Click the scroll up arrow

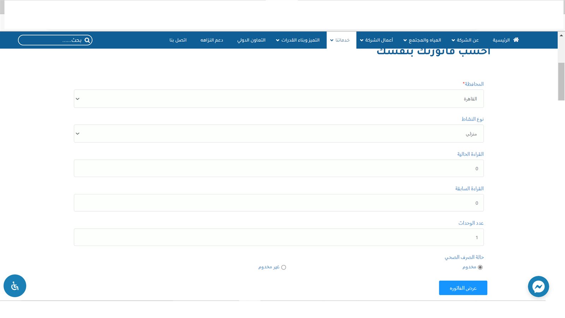pyautogui.click(x=561, y=35)
